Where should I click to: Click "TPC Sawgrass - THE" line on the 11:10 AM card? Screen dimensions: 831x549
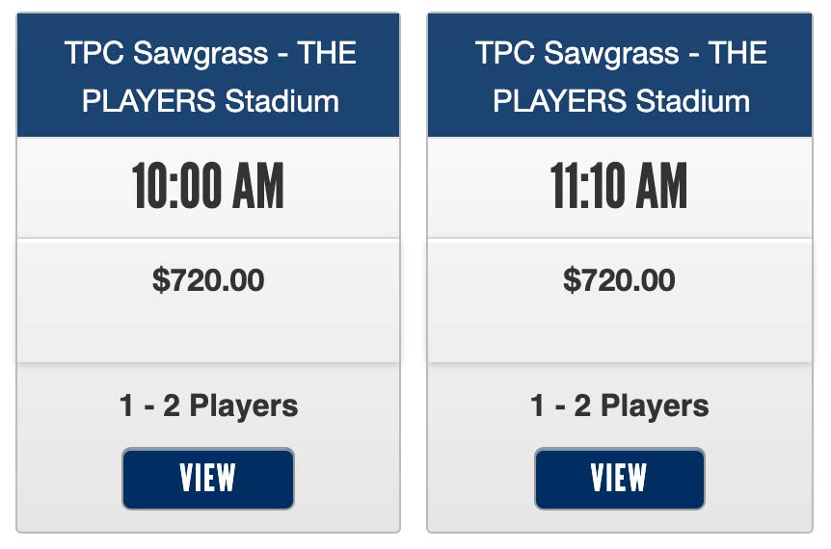point(621,53)
